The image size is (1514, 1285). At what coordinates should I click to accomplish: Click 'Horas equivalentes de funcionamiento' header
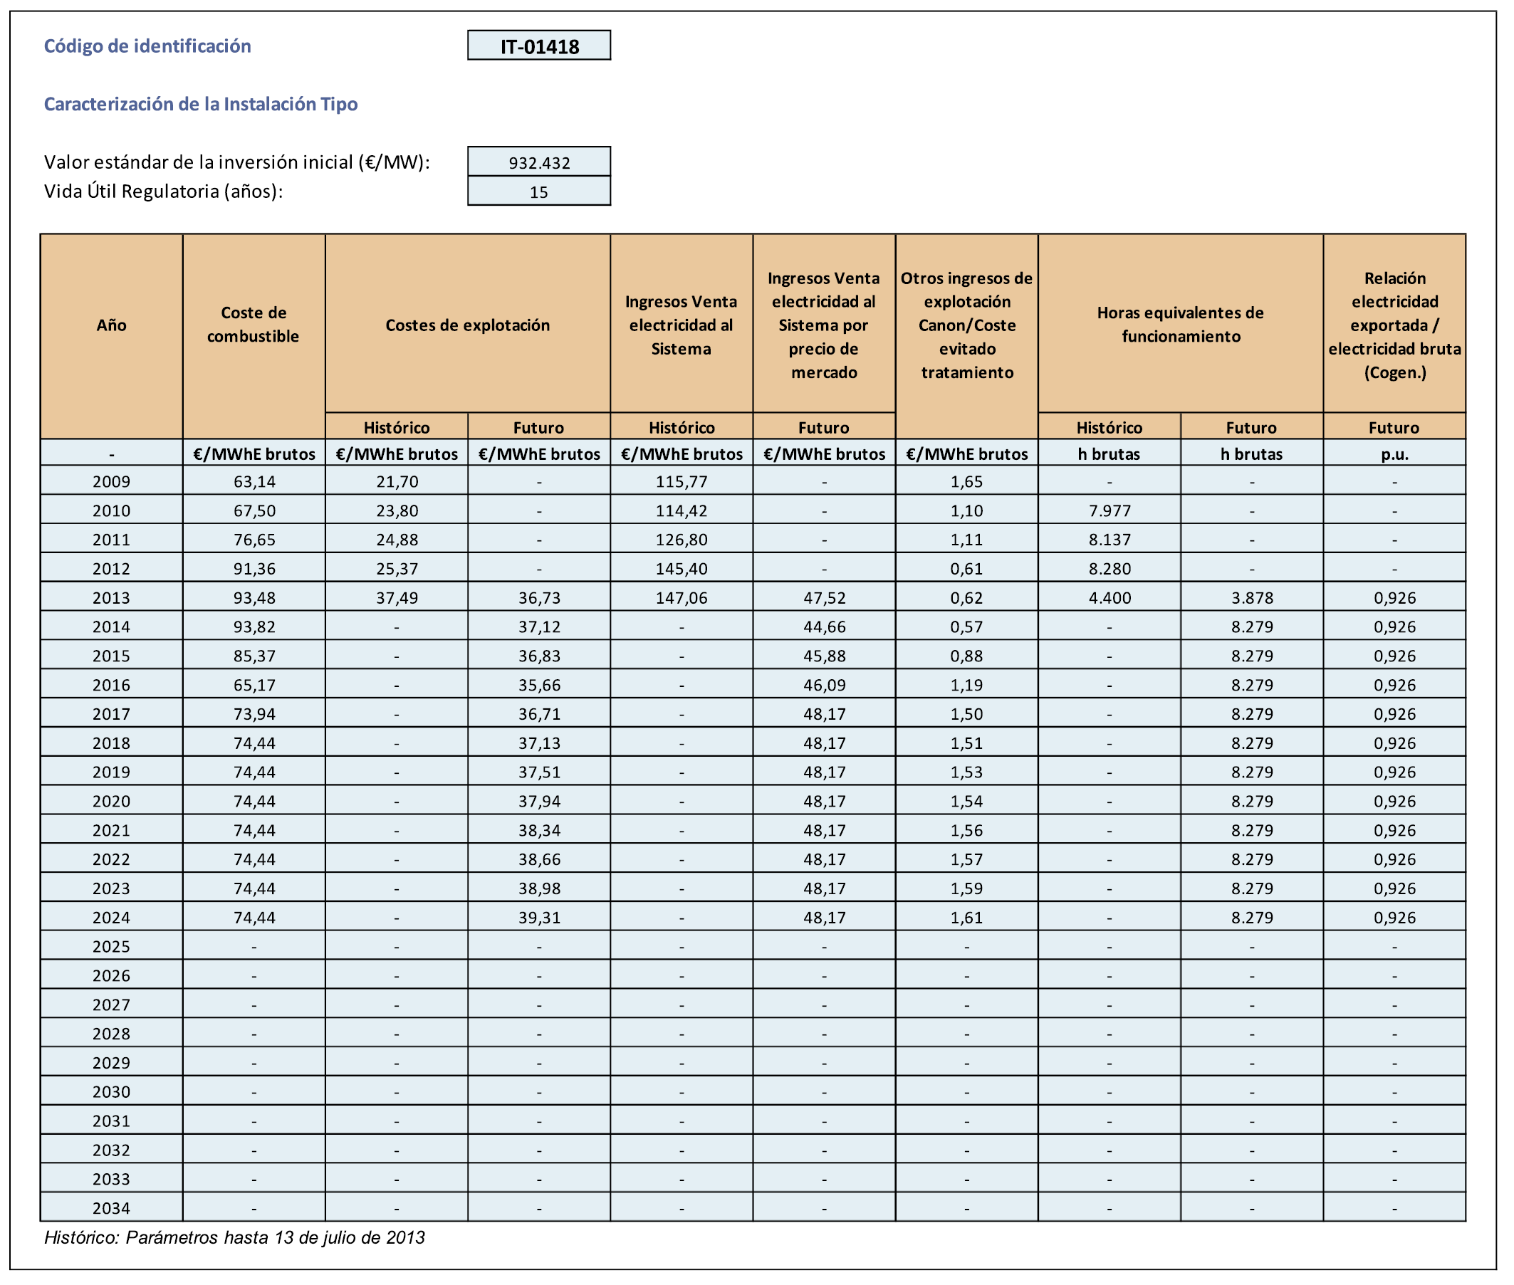pos(1180,325)
